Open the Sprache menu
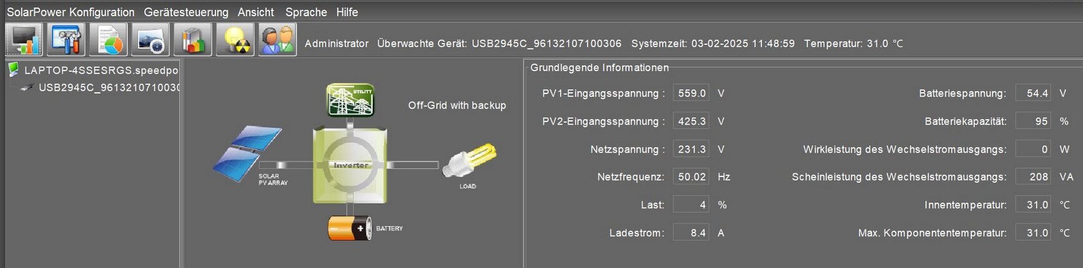 coord(306,12)
